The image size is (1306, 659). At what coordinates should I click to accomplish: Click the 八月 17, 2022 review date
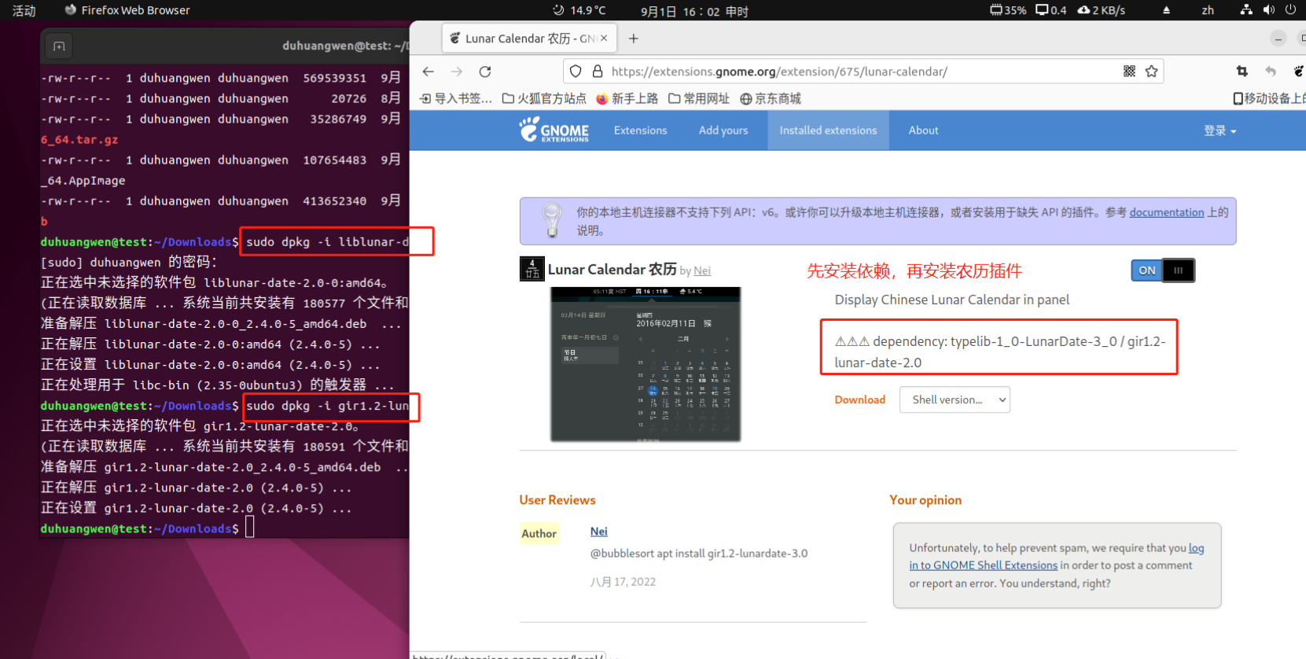coord(623,582)
